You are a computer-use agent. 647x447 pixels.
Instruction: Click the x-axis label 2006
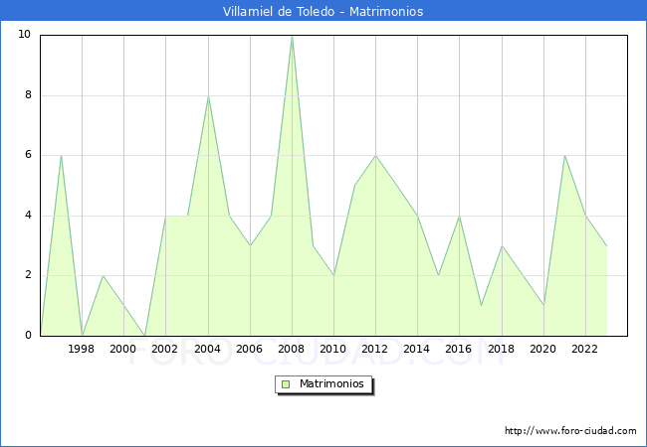pos(249,349)
